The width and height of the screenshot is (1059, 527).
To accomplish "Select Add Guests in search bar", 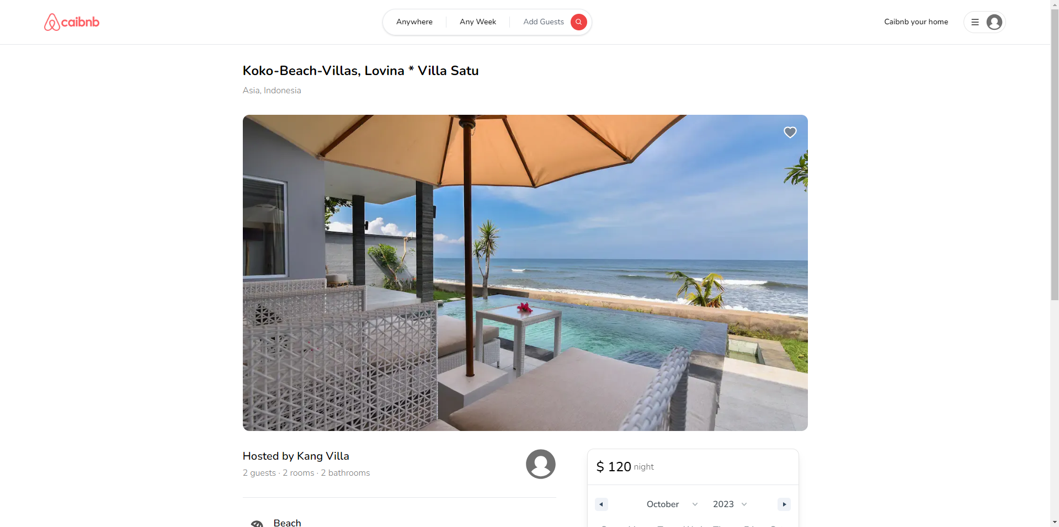I will click(x=544, y=22).
